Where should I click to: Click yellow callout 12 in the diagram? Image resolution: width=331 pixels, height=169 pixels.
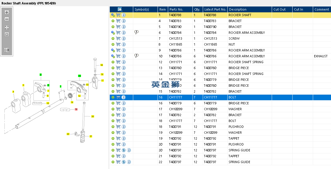pos(79,96)
